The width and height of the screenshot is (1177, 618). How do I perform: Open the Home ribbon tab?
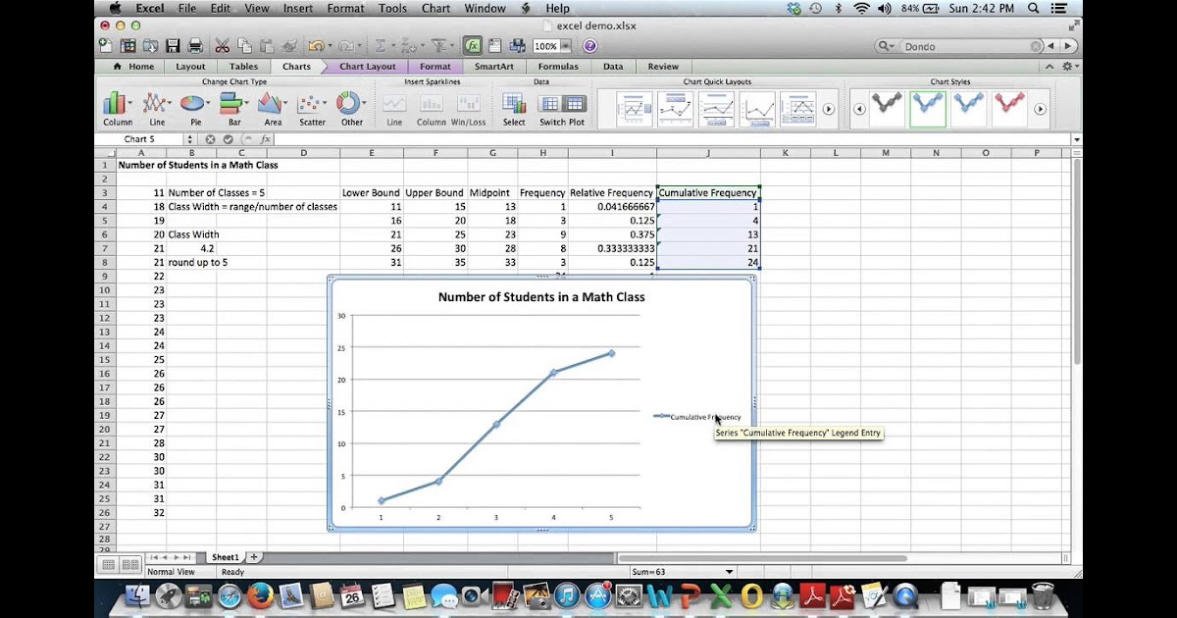tap(134, 67)
